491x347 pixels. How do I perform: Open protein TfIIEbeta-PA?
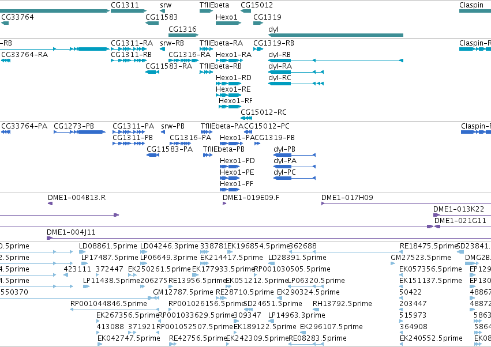tap(222, 126)
